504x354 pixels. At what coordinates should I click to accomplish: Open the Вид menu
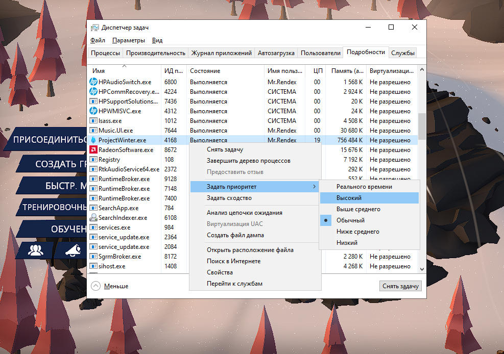click(157, 40)
